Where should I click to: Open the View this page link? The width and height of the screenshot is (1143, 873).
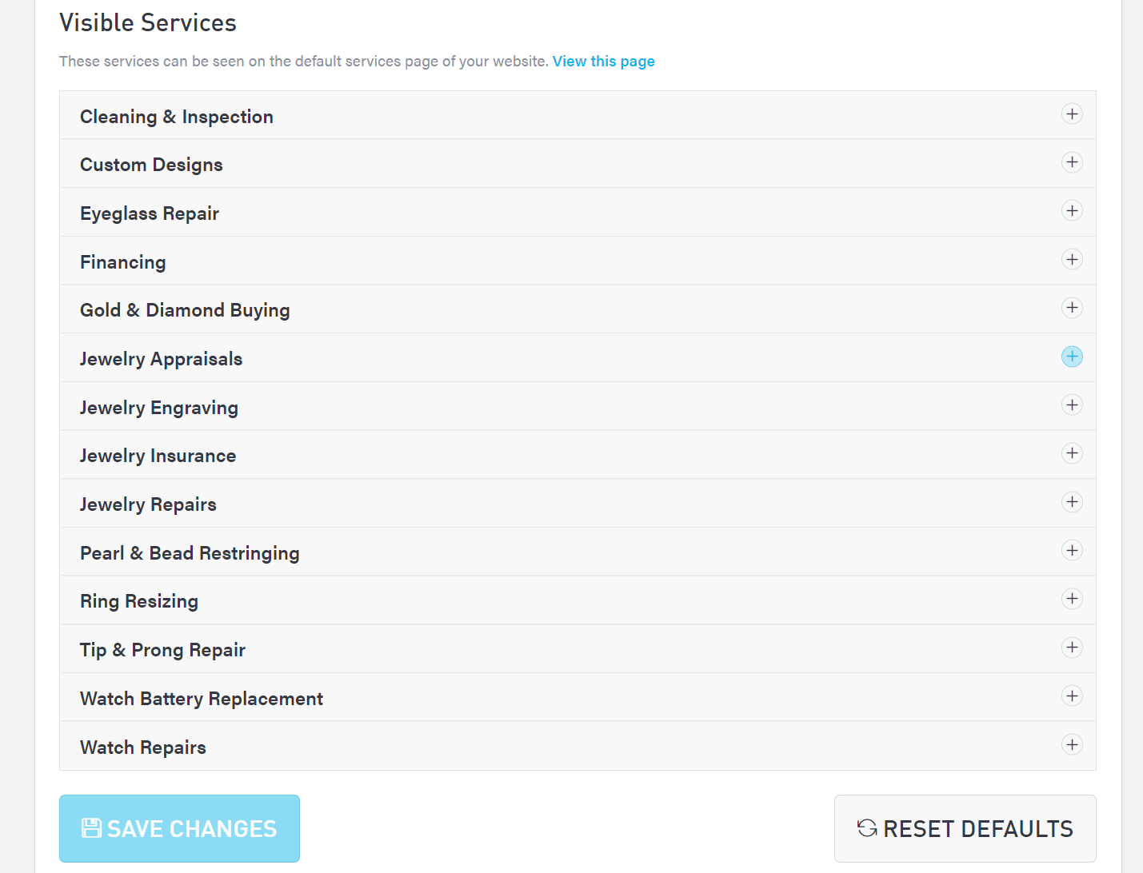pyautogui.click(x=603, y=62)
